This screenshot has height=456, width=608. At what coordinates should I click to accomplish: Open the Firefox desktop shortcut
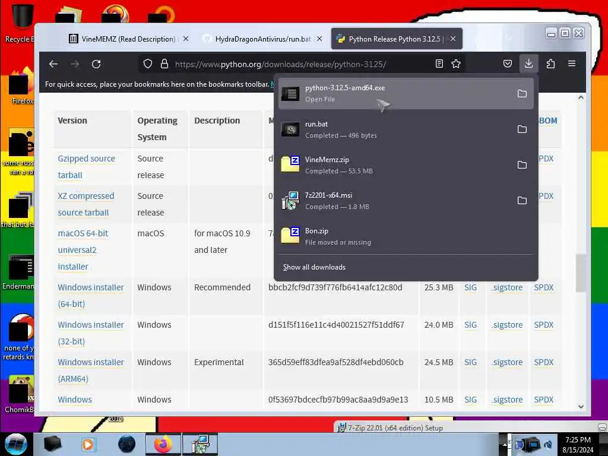[22, 87]
